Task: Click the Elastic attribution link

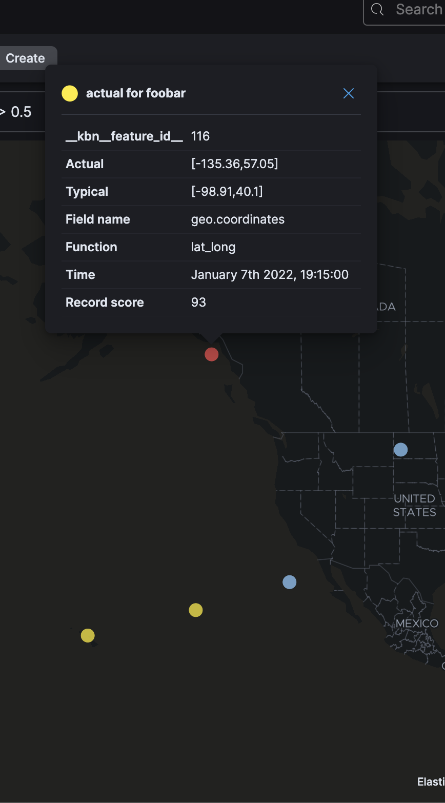Action: (431, 781)
